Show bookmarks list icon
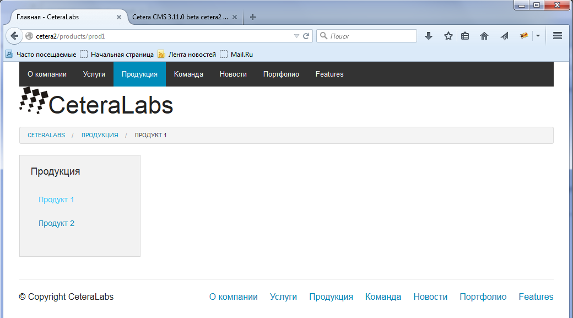This screenshot has width=573, height=318. [x=465, y=36]
